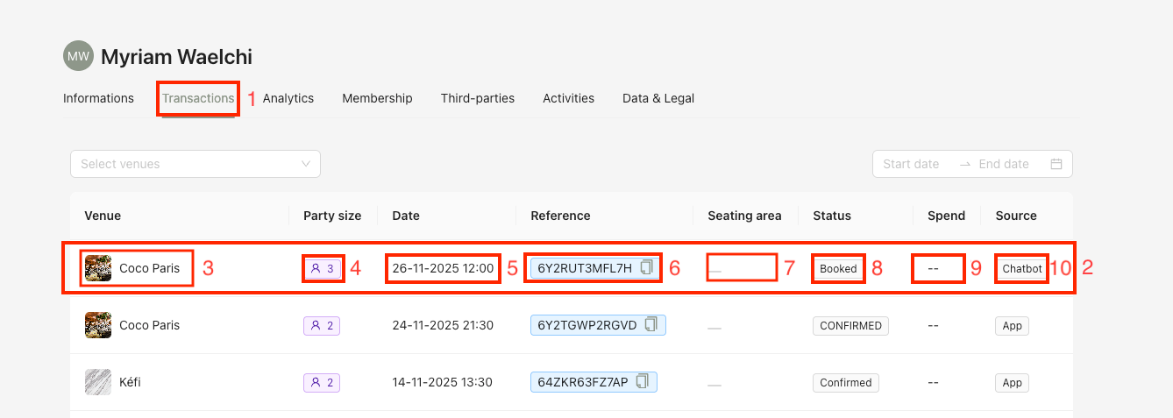Image resolution: width=1173 pixels, height=418 pixels.
Task: Click the calendar icon in date range
Action: tap(1056, 164)
